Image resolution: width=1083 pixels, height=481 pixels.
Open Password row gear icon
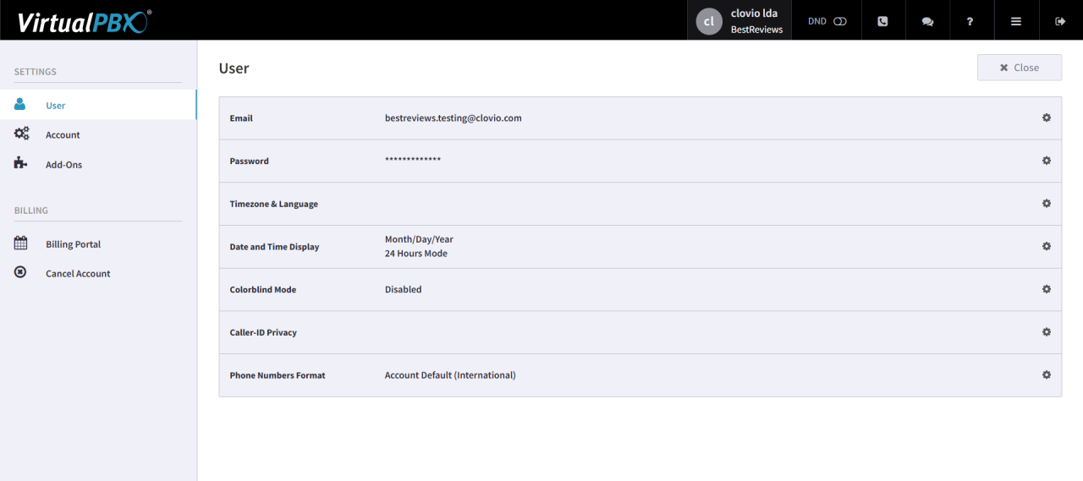pyautogui.click(x=1047, y=161)
